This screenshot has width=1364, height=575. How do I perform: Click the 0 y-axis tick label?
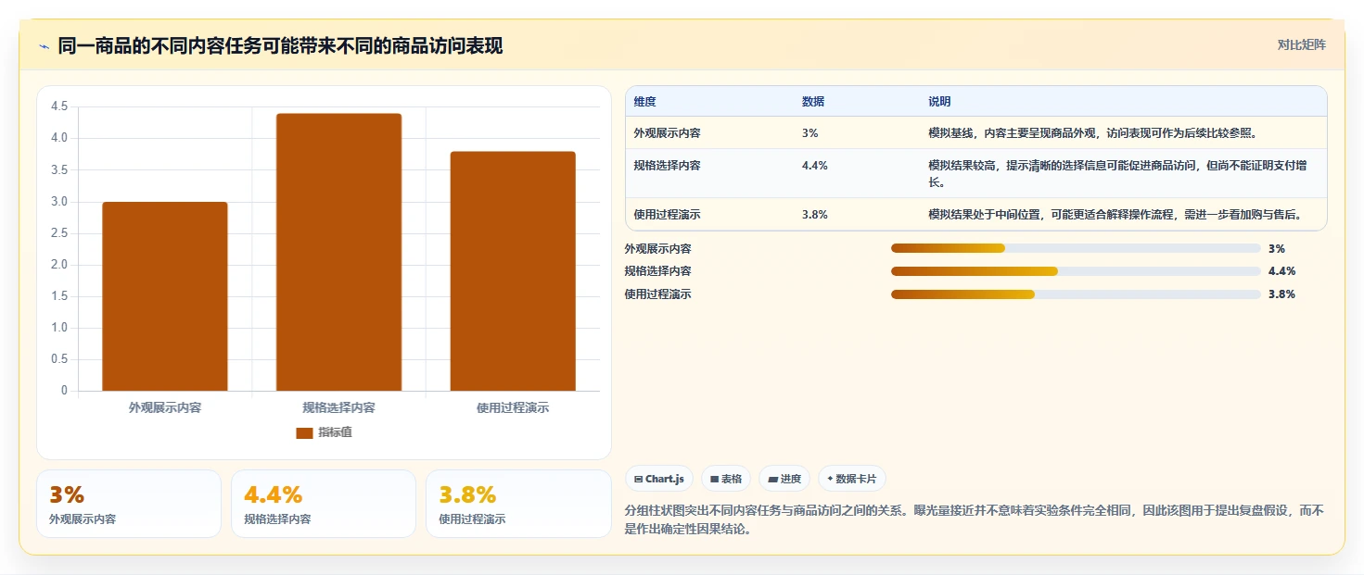point(65,391)
